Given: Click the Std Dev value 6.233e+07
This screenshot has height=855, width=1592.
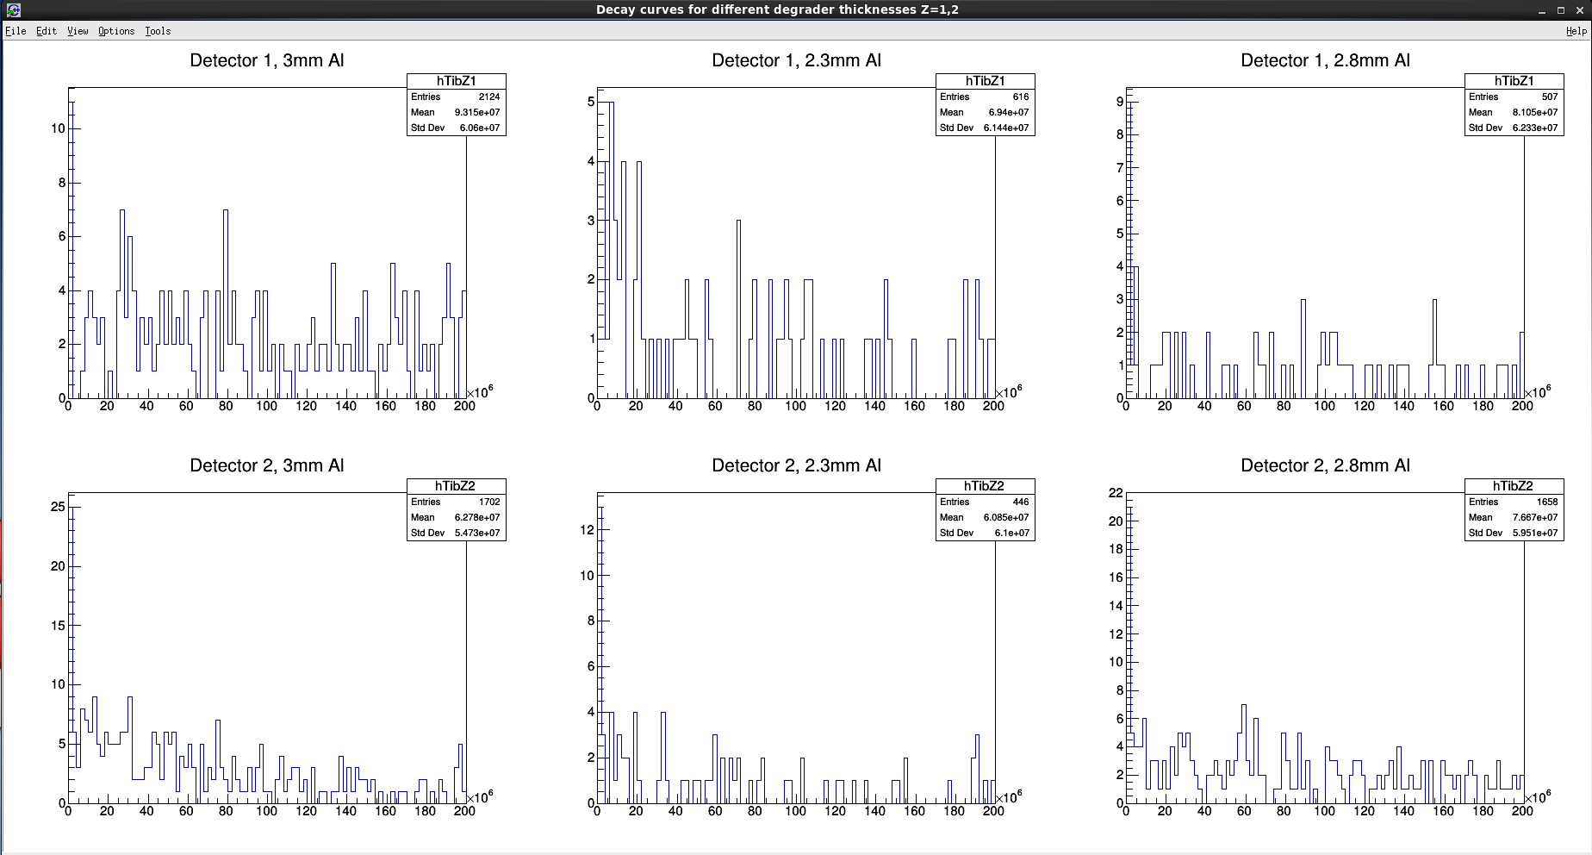Looking at the screenshot, I should [x=1535, y=128].
